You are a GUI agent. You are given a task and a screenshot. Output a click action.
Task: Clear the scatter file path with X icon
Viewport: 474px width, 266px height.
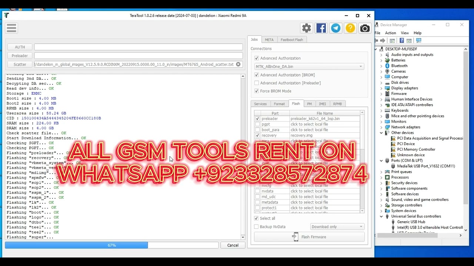[238, 64]
